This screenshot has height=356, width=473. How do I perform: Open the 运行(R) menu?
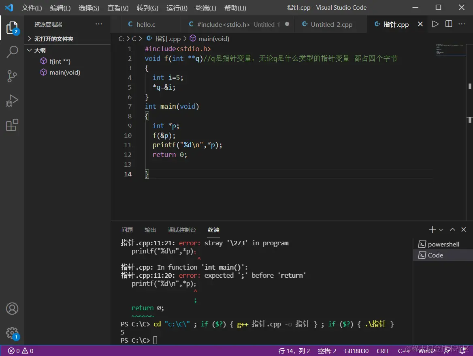(x=177, y=8)
